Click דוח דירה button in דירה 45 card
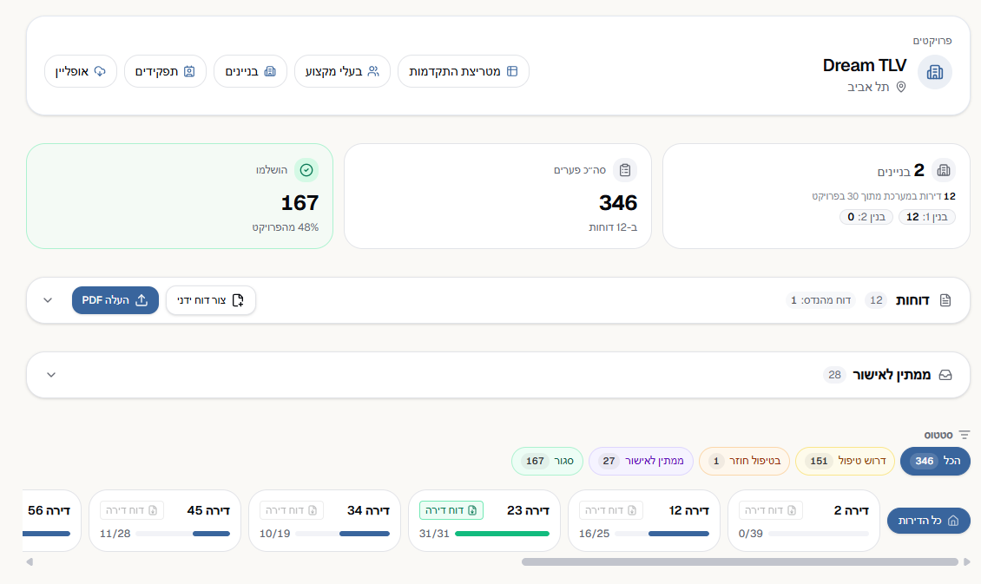981x584 pixels. pos(132,510)
